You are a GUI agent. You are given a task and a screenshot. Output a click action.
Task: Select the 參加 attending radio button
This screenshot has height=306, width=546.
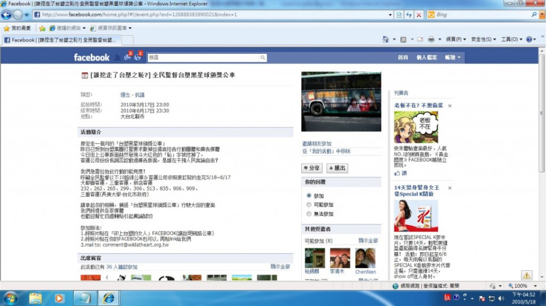tap(309, 195)
